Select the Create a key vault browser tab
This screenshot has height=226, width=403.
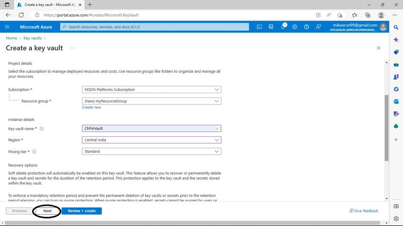point(49,5)
